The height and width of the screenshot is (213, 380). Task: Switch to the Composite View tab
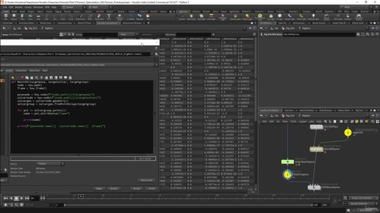coord(65,23)
